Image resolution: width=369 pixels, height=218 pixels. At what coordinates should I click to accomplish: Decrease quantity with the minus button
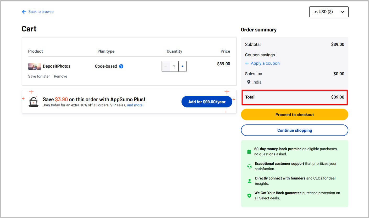click(166, 67)
